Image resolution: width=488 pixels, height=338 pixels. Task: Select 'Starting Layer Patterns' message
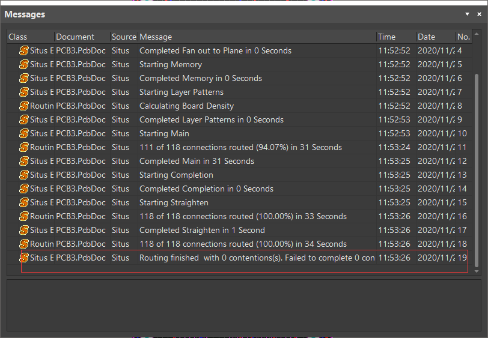click(x=181, y=92)
